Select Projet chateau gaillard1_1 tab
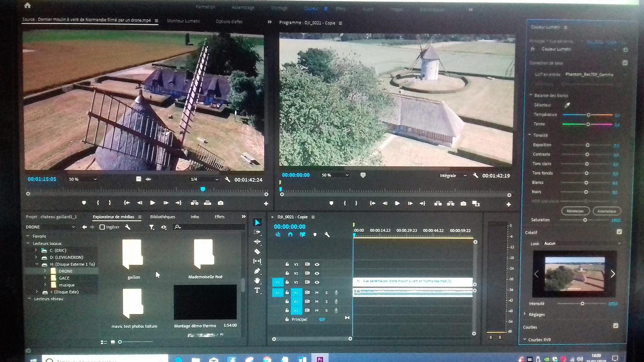Image resolution: width=644 pixels, height=362 pixels. (x=51, y=217)
